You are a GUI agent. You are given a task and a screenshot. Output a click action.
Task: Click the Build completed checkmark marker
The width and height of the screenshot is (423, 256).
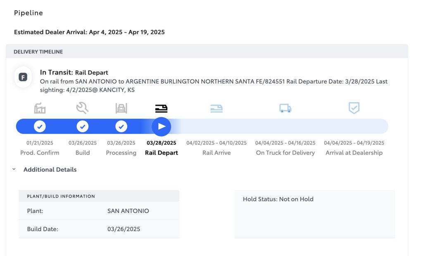(83, 127)
